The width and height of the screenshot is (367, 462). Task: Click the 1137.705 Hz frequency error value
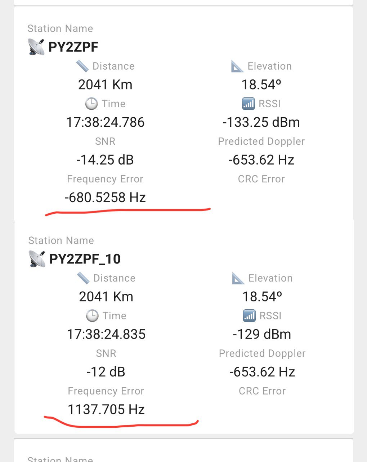point(106,409)
